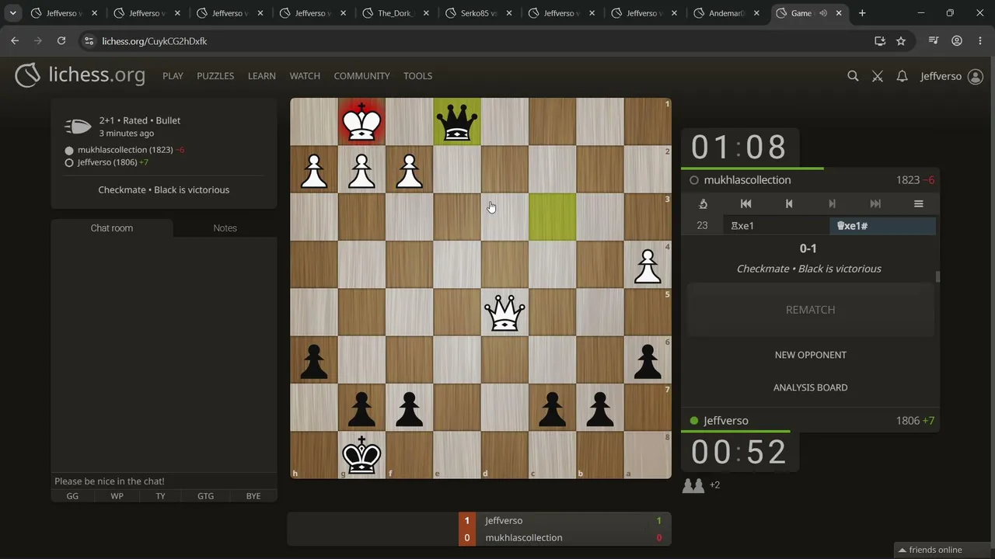Viewport: 995px width, 559px height.
Task: Step forward one move
Action: coord(832,203)
